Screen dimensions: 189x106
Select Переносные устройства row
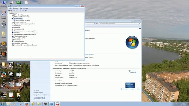(21, 36)
